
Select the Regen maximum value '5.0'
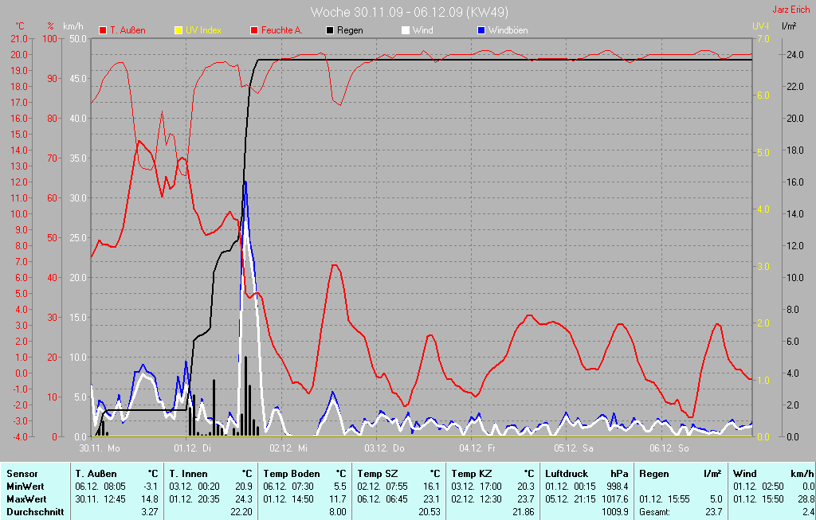pyautogui.click(x=716, y=499)
